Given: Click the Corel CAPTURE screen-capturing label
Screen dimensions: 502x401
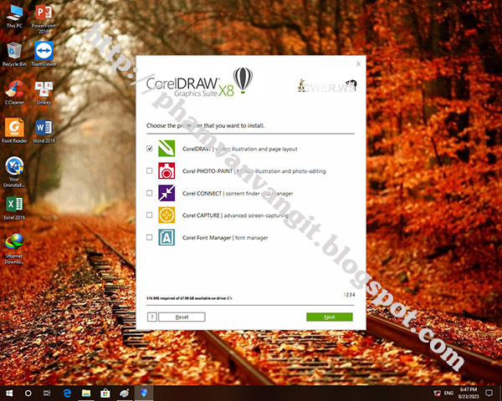Looking at the screenshot, I should pyautogui.click(x=235, y=216).
